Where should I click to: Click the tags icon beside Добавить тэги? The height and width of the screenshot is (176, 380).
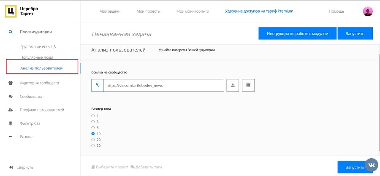coord(133,167)
